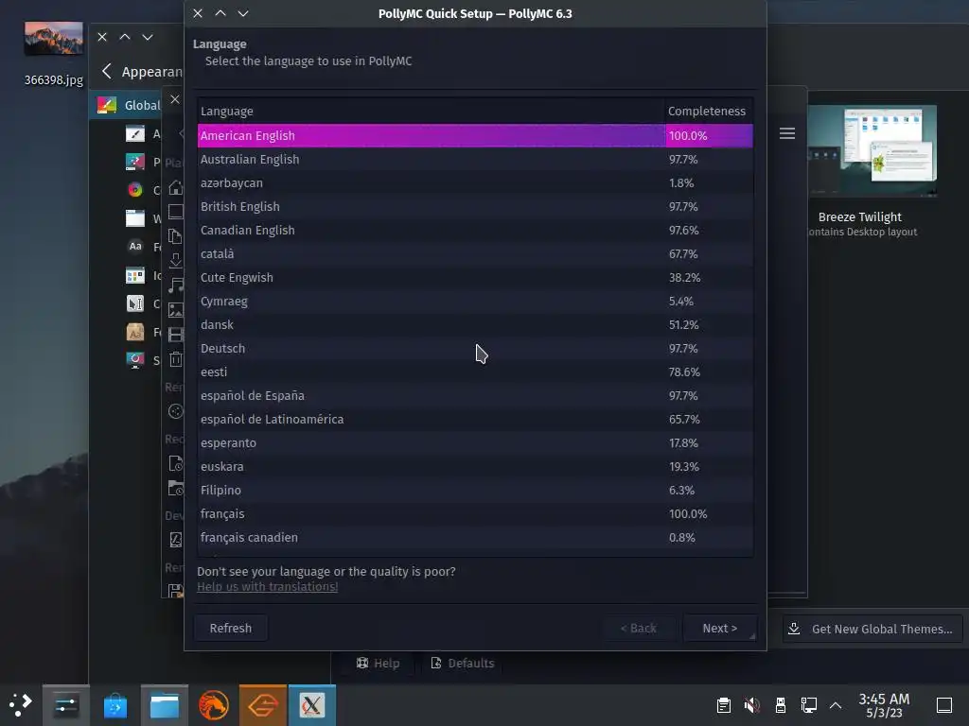Select català language row
The height and width of the screenshot is (726, 969).
[475, 253]
